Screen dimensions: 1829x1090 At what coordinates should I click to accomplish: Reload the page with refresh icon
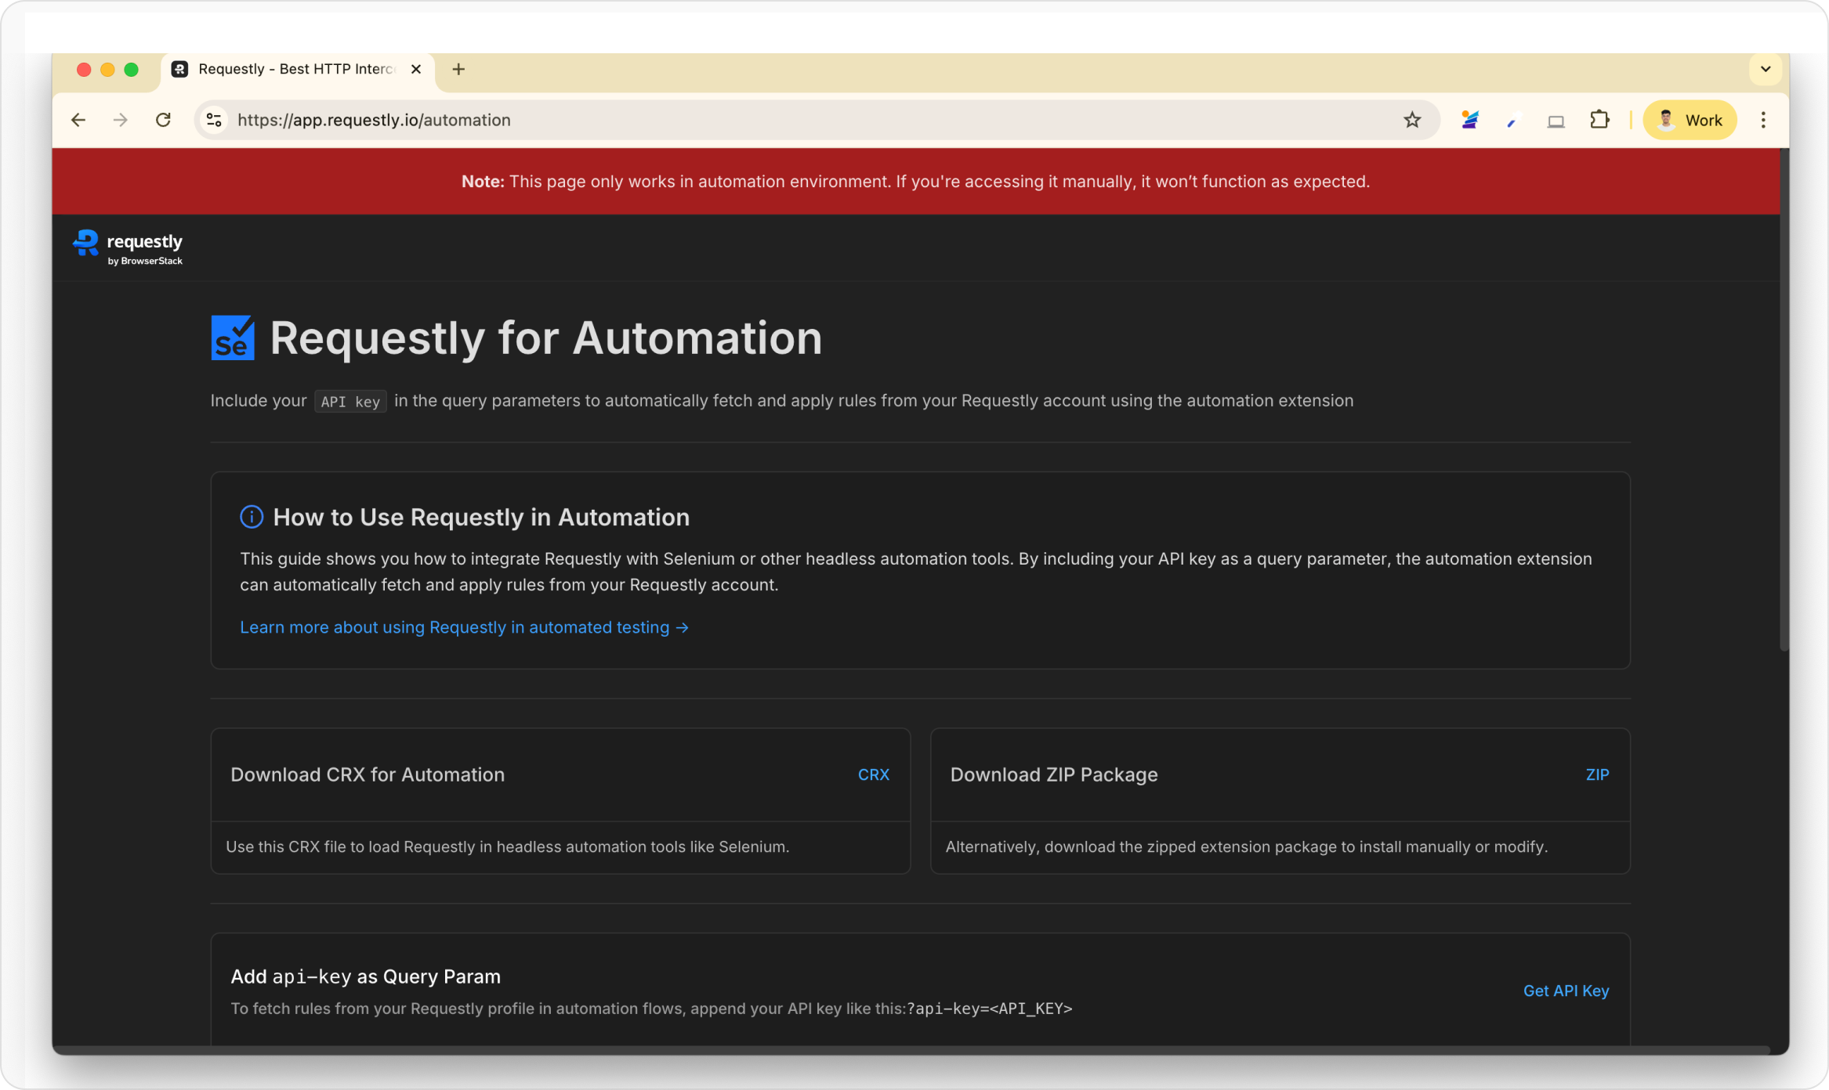[163, 120]
